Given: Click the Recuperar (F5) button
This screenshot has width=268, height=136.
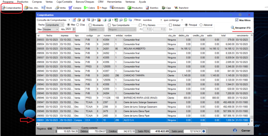Looking at the screenshot, I should (x=241, y=28).
